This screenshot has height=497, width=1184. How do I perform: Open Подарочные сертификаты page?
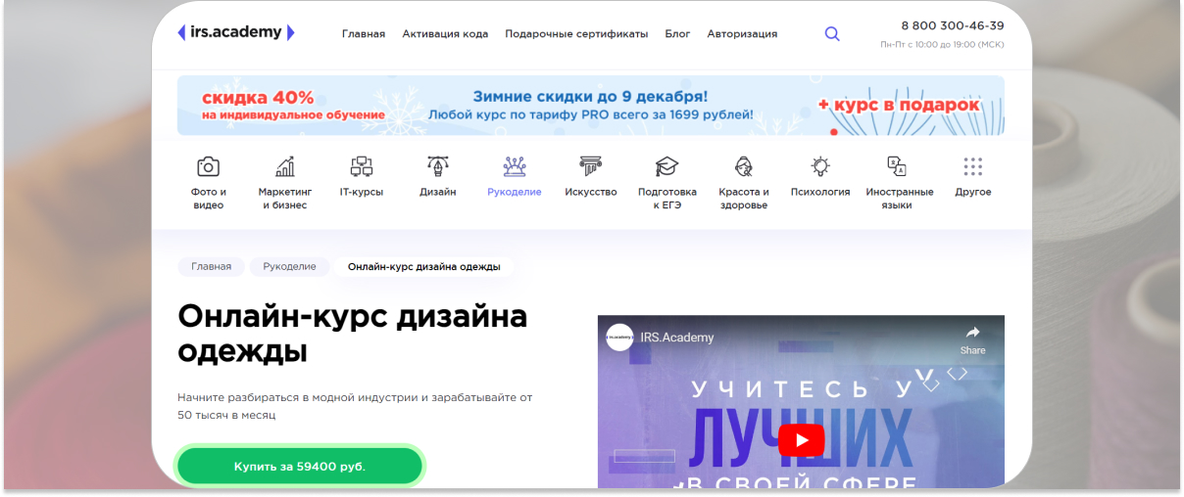(576, 33)
